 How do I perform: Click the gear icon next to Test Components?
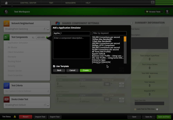click(x=33, y=37)
